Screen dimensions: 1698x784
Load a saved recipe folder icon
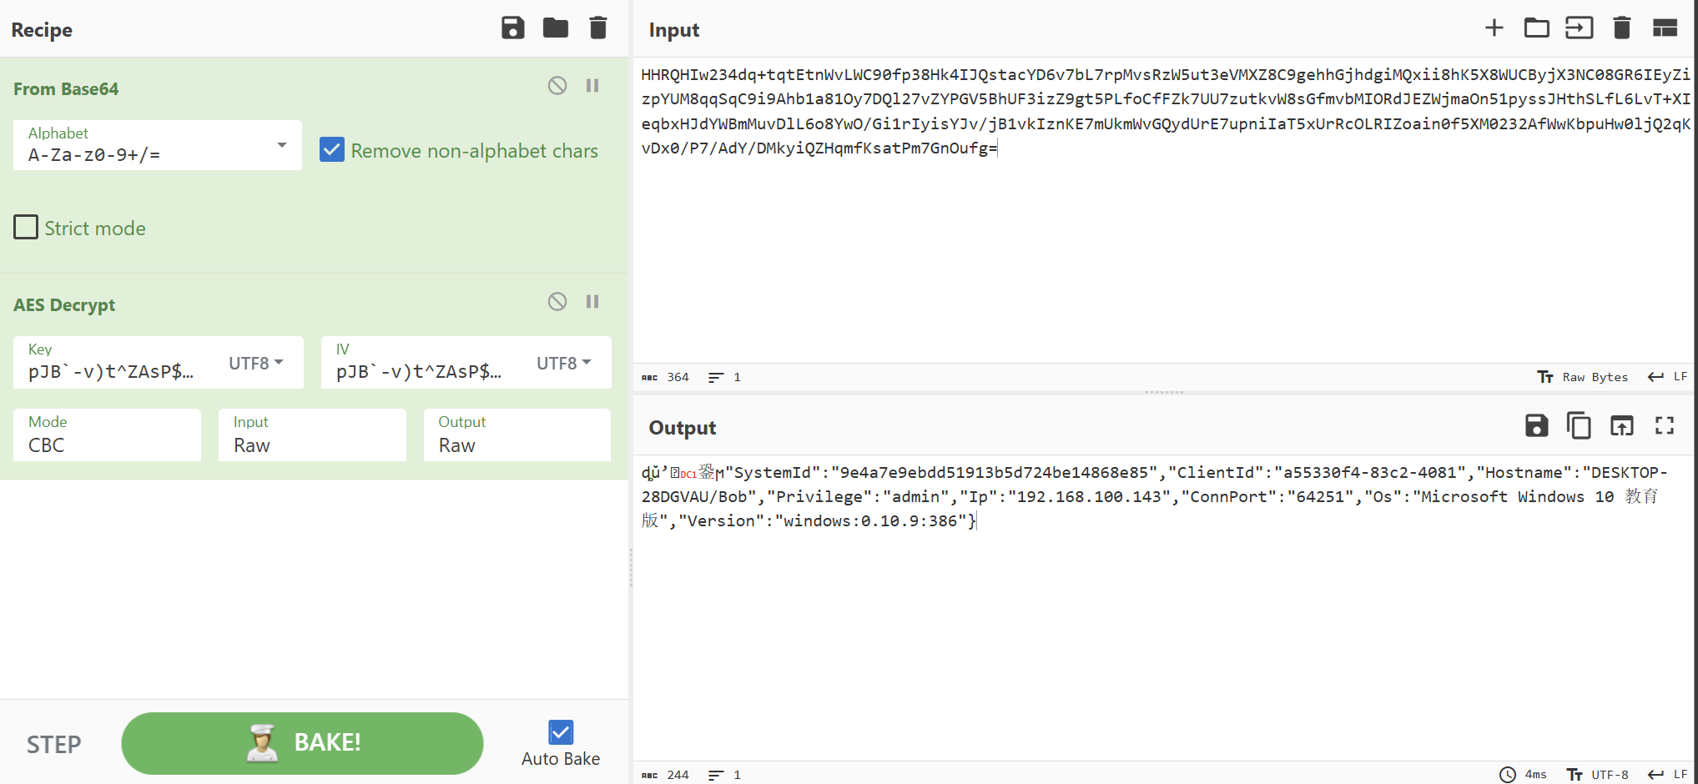coord(556,28)
